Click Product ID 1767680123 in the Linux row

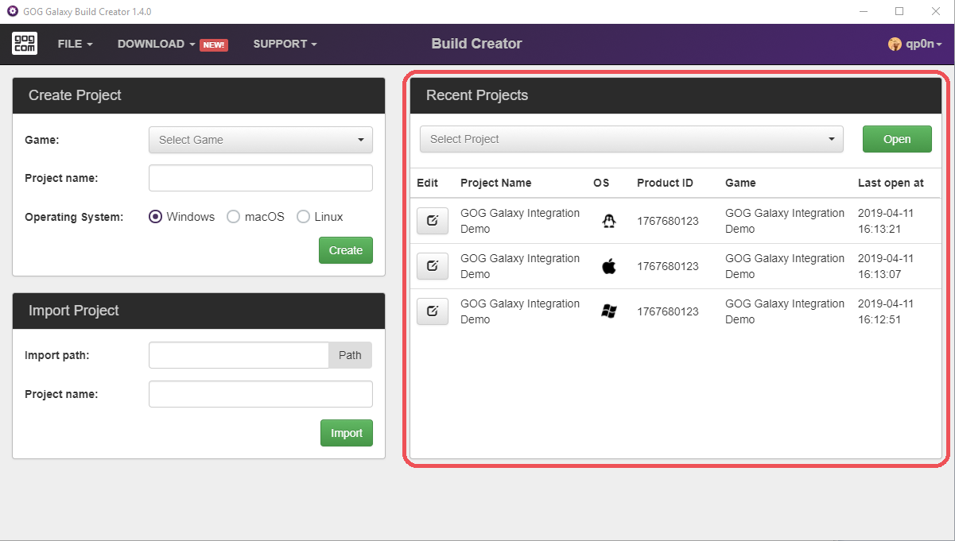(x=668, y=221)
